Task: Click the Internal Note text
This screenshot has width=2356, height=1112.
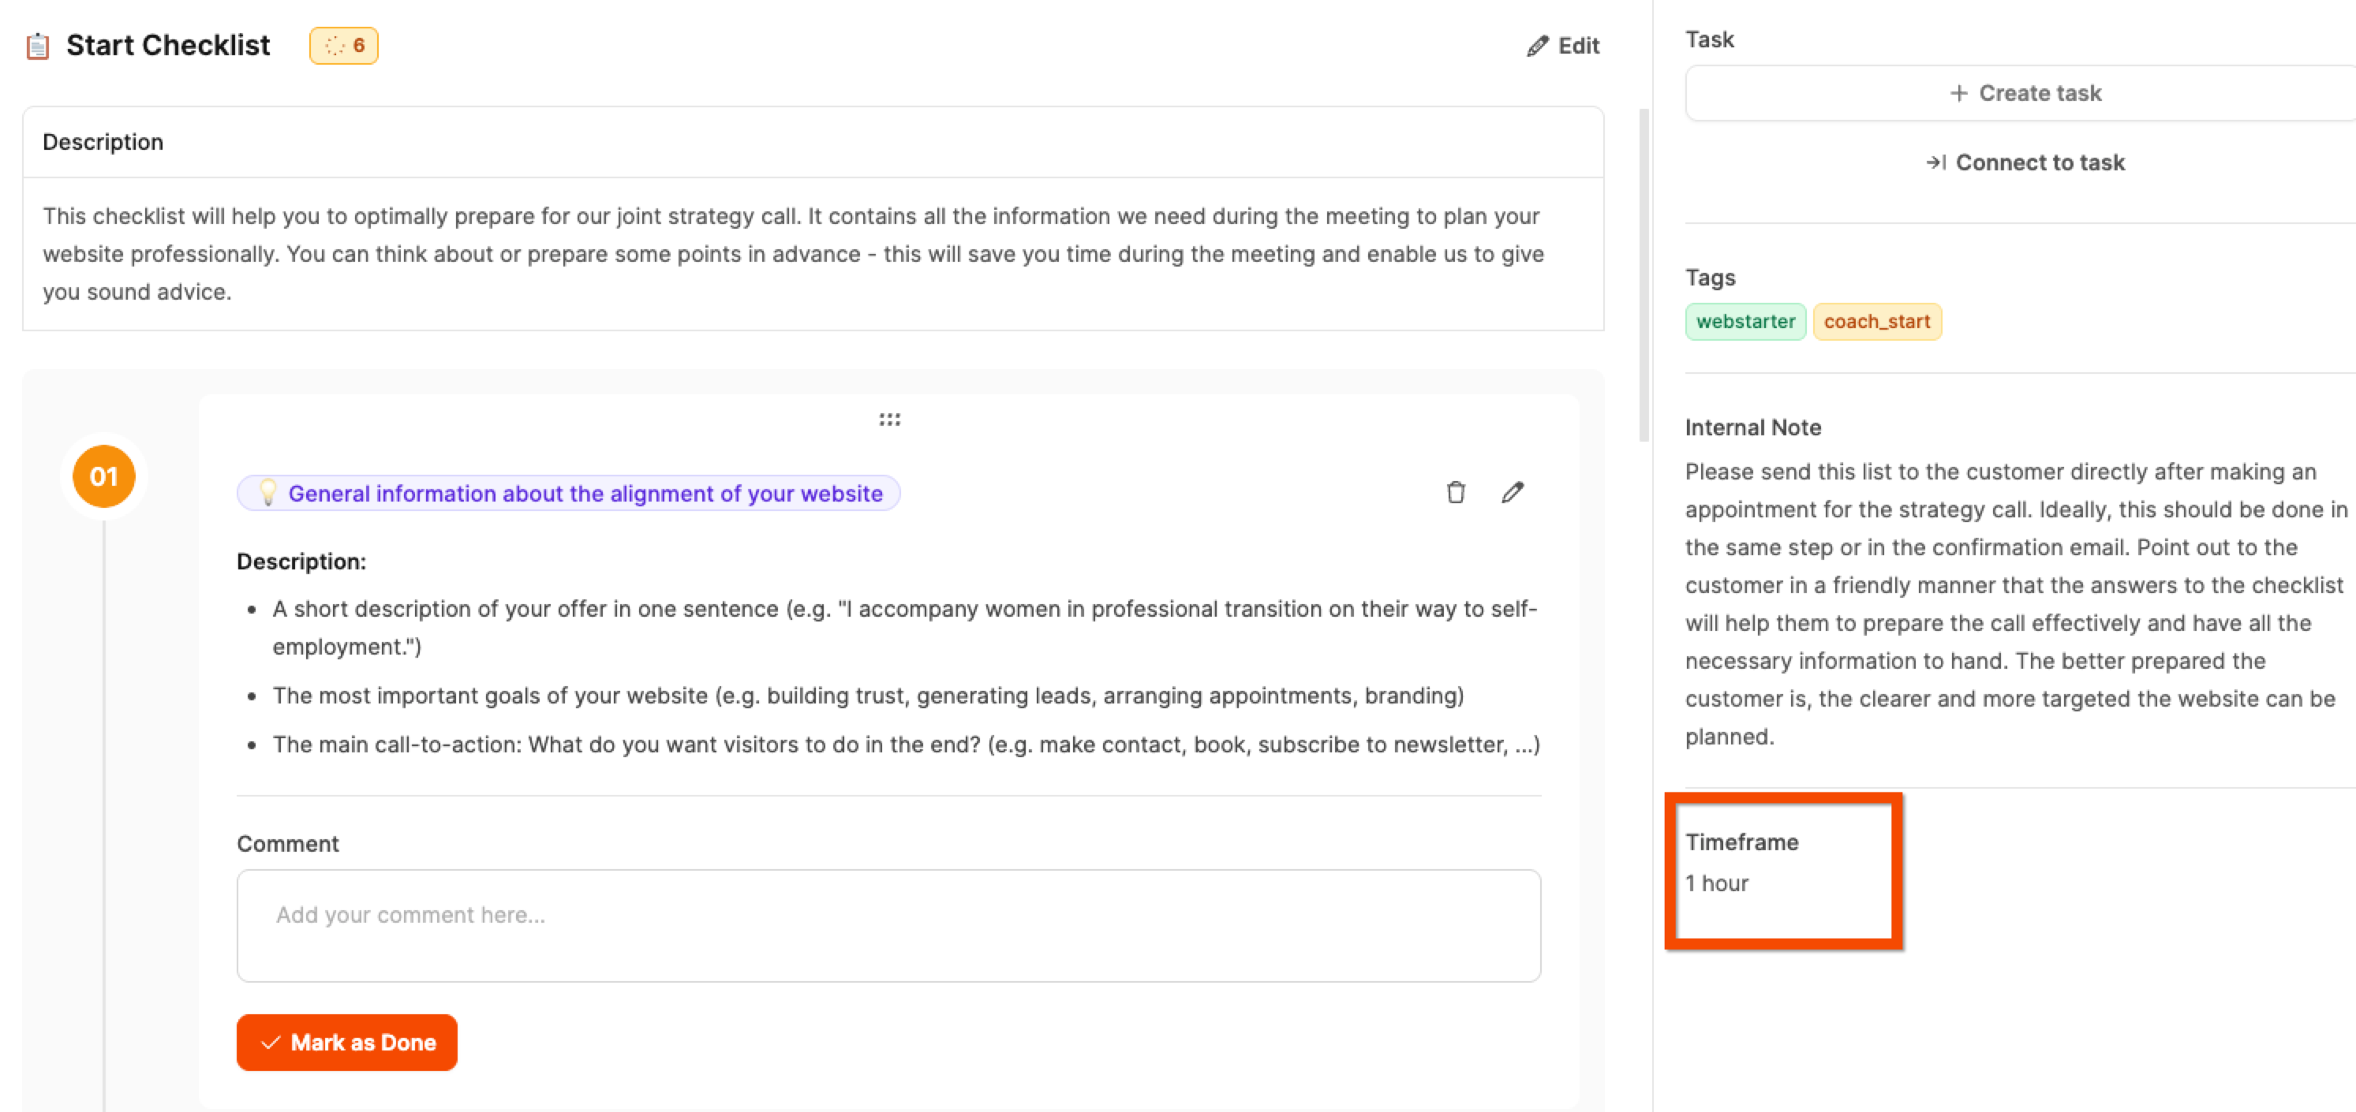Action: (2016, 603)
